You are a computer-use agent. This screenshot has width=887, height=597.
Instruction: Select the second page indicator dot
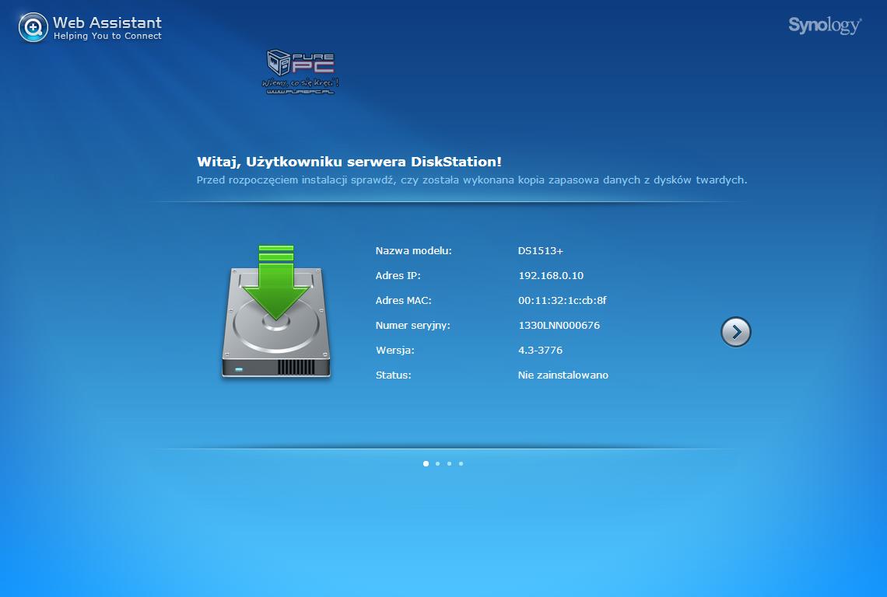pos(438,463)
